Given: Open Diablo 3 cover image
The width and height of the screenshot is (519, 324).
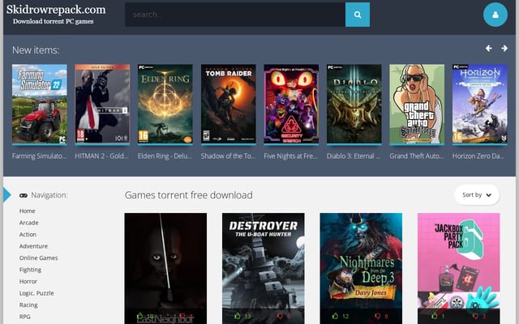Looking at the screenshot, I should (x=354, y=104).
